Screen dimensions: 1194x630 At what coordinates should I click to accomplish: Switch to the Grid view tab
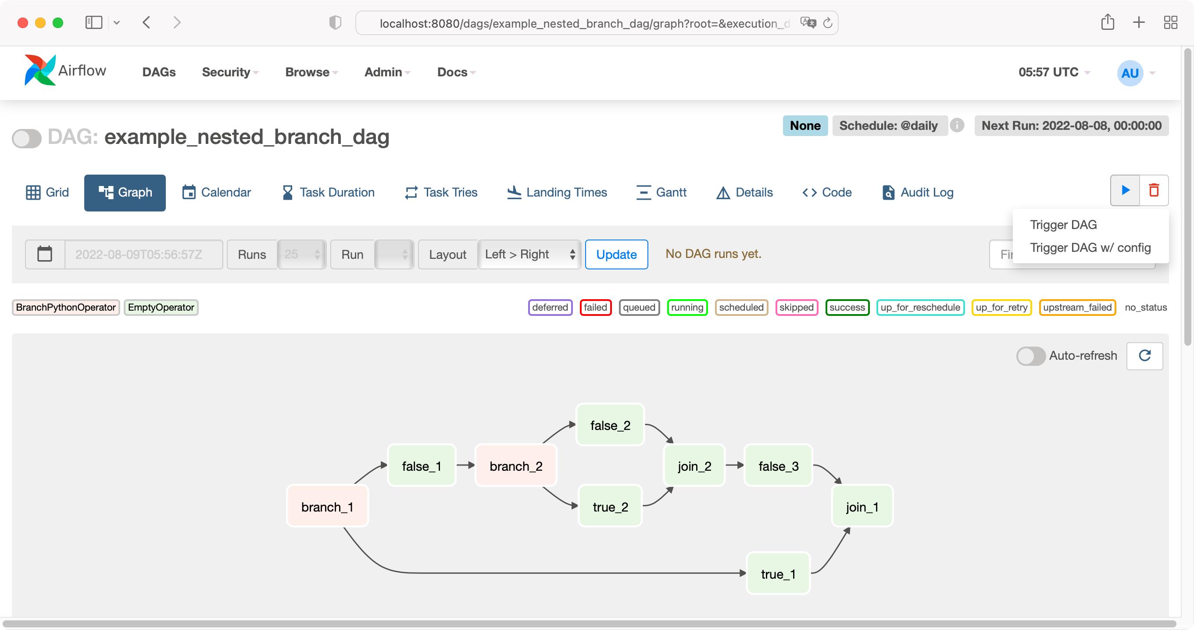[x=47, y=193]
